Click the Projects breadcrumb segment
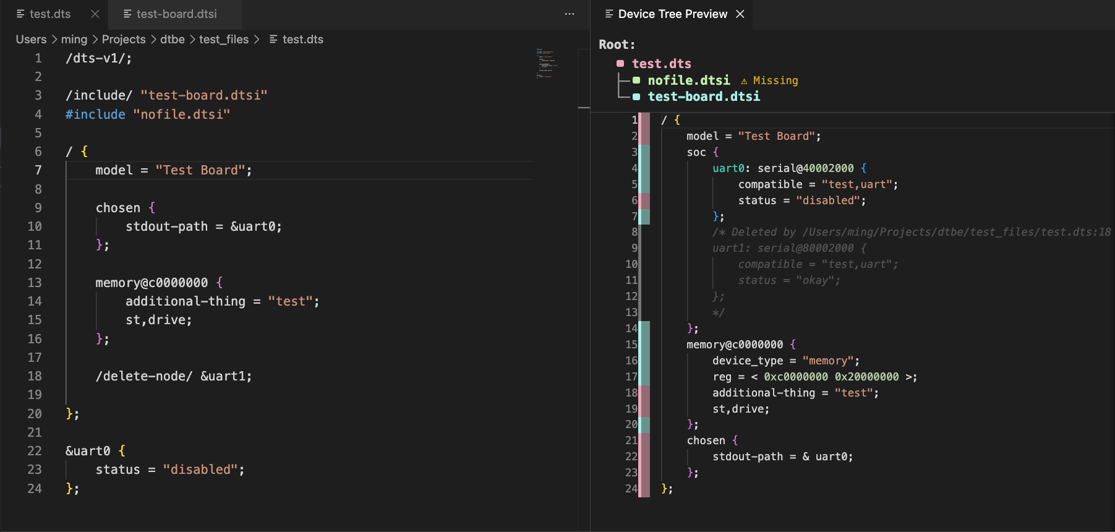 (124, 39)
